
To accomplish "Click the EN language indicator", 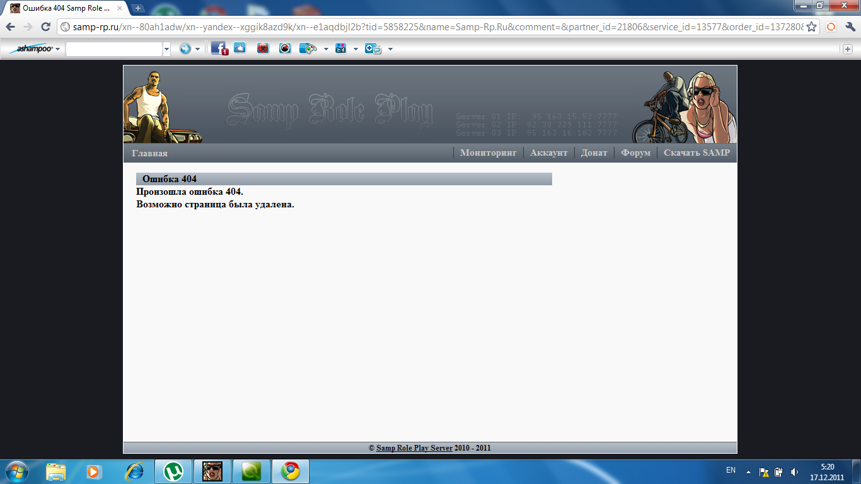I will click(731, 470).
